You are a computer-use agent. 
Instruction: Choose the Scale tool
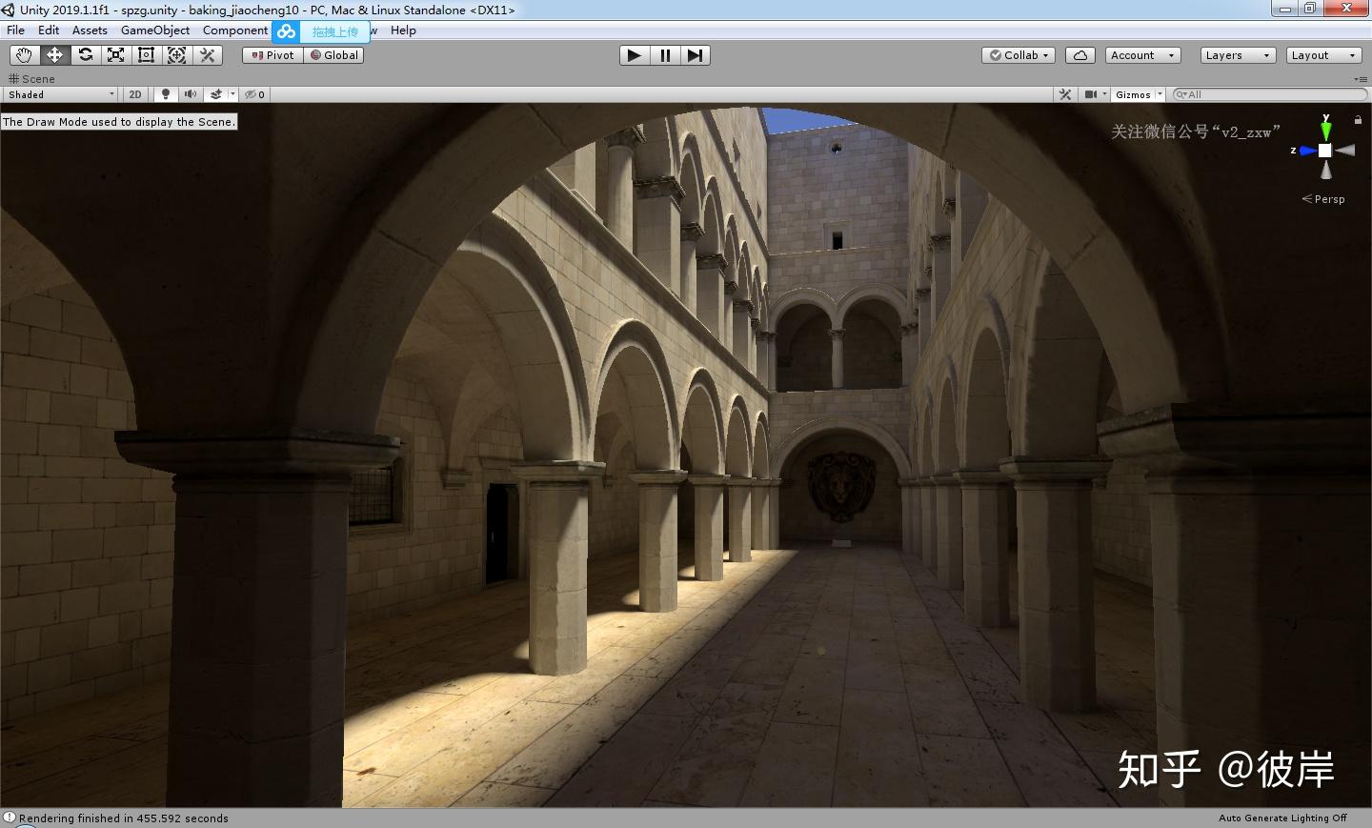pyautogui.click(x=115, y=55)
